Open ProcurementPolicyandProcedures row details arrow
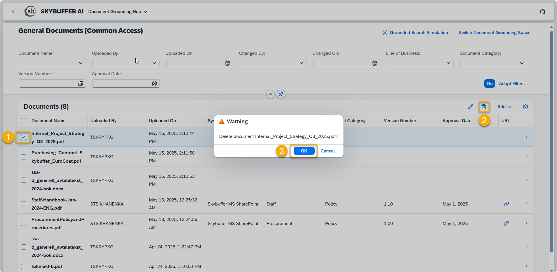This screenshot has height=272, width=557. 526,223
